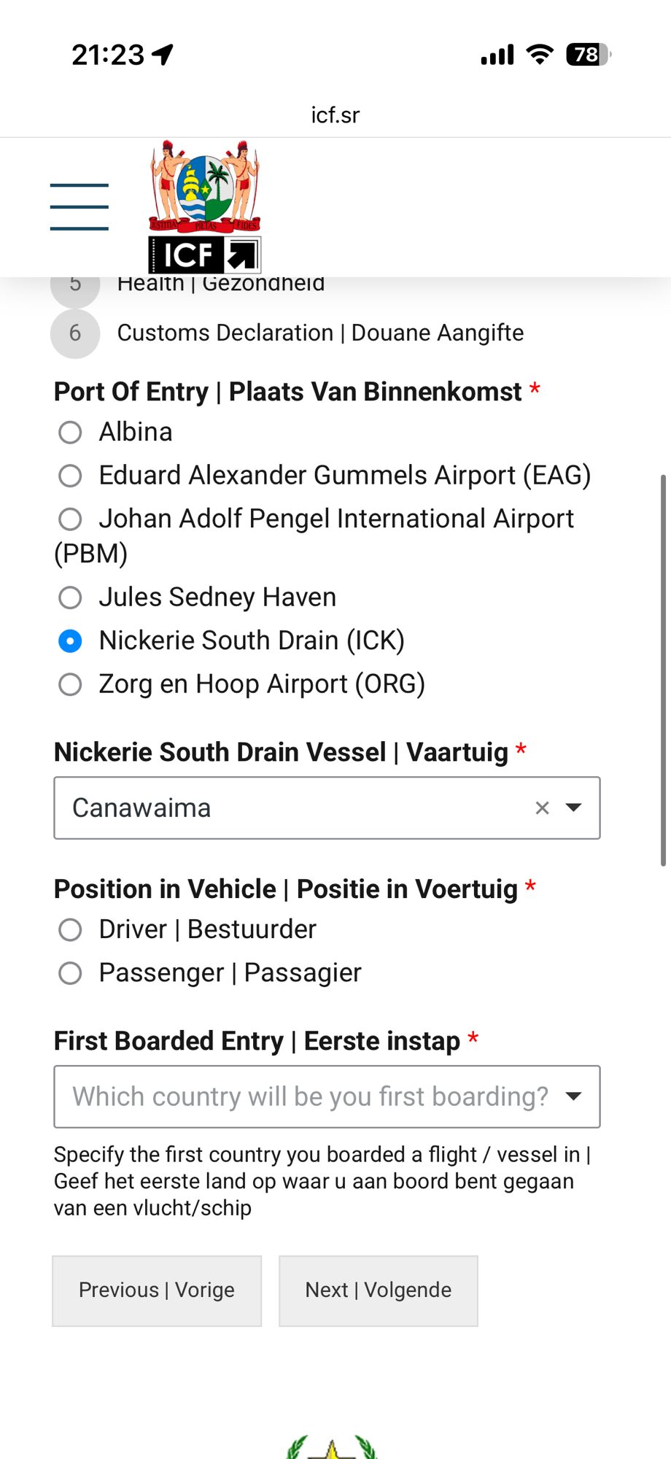The width and height of the screenshot is (671, 1459).
Task: Tap the icf.sr address bar
Action: [335, 115]
